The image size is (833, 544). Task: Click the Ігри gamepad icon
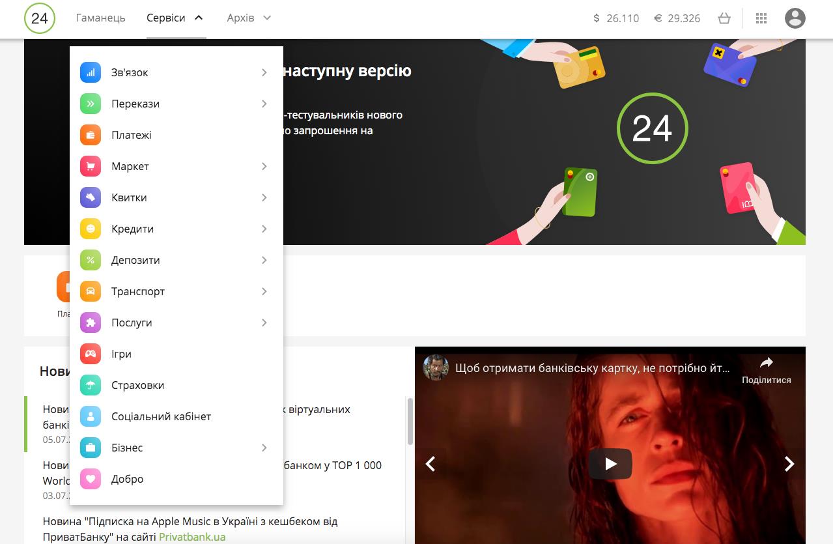point(91,354)
